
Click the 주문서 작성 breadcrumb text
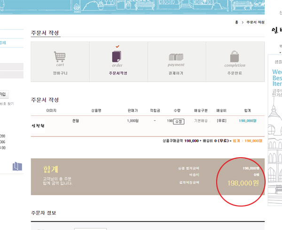[x=255, y=23]
